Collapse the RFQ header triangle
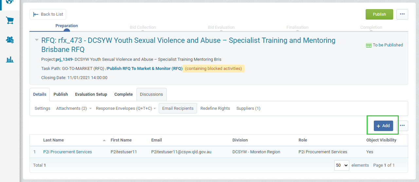Image resolution: width=419 pixels, height=182 pixels. tap(37, 40)
